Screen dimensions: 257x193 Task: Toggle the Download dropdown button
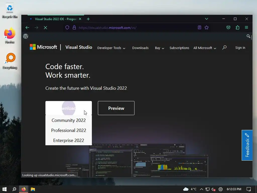click(x=69, y=108)
